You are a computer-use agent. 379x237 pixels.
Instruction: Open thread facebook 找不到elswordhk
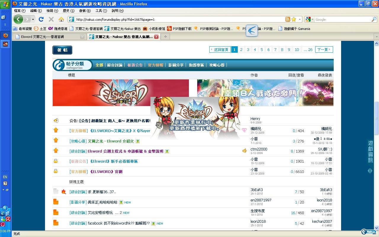(119, 223)
